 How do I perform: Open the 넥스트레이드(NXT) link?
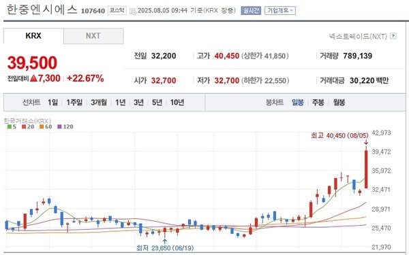[358, 36]
